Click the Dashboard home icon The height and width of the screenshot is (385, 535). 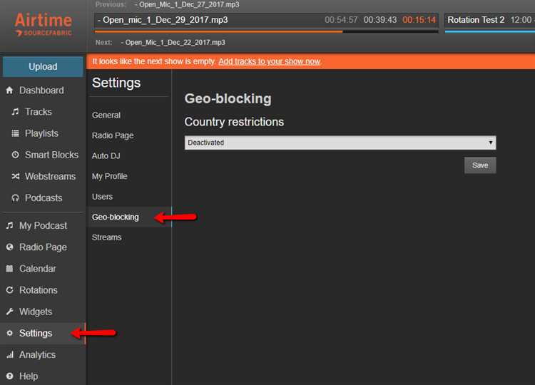[9, 91]
